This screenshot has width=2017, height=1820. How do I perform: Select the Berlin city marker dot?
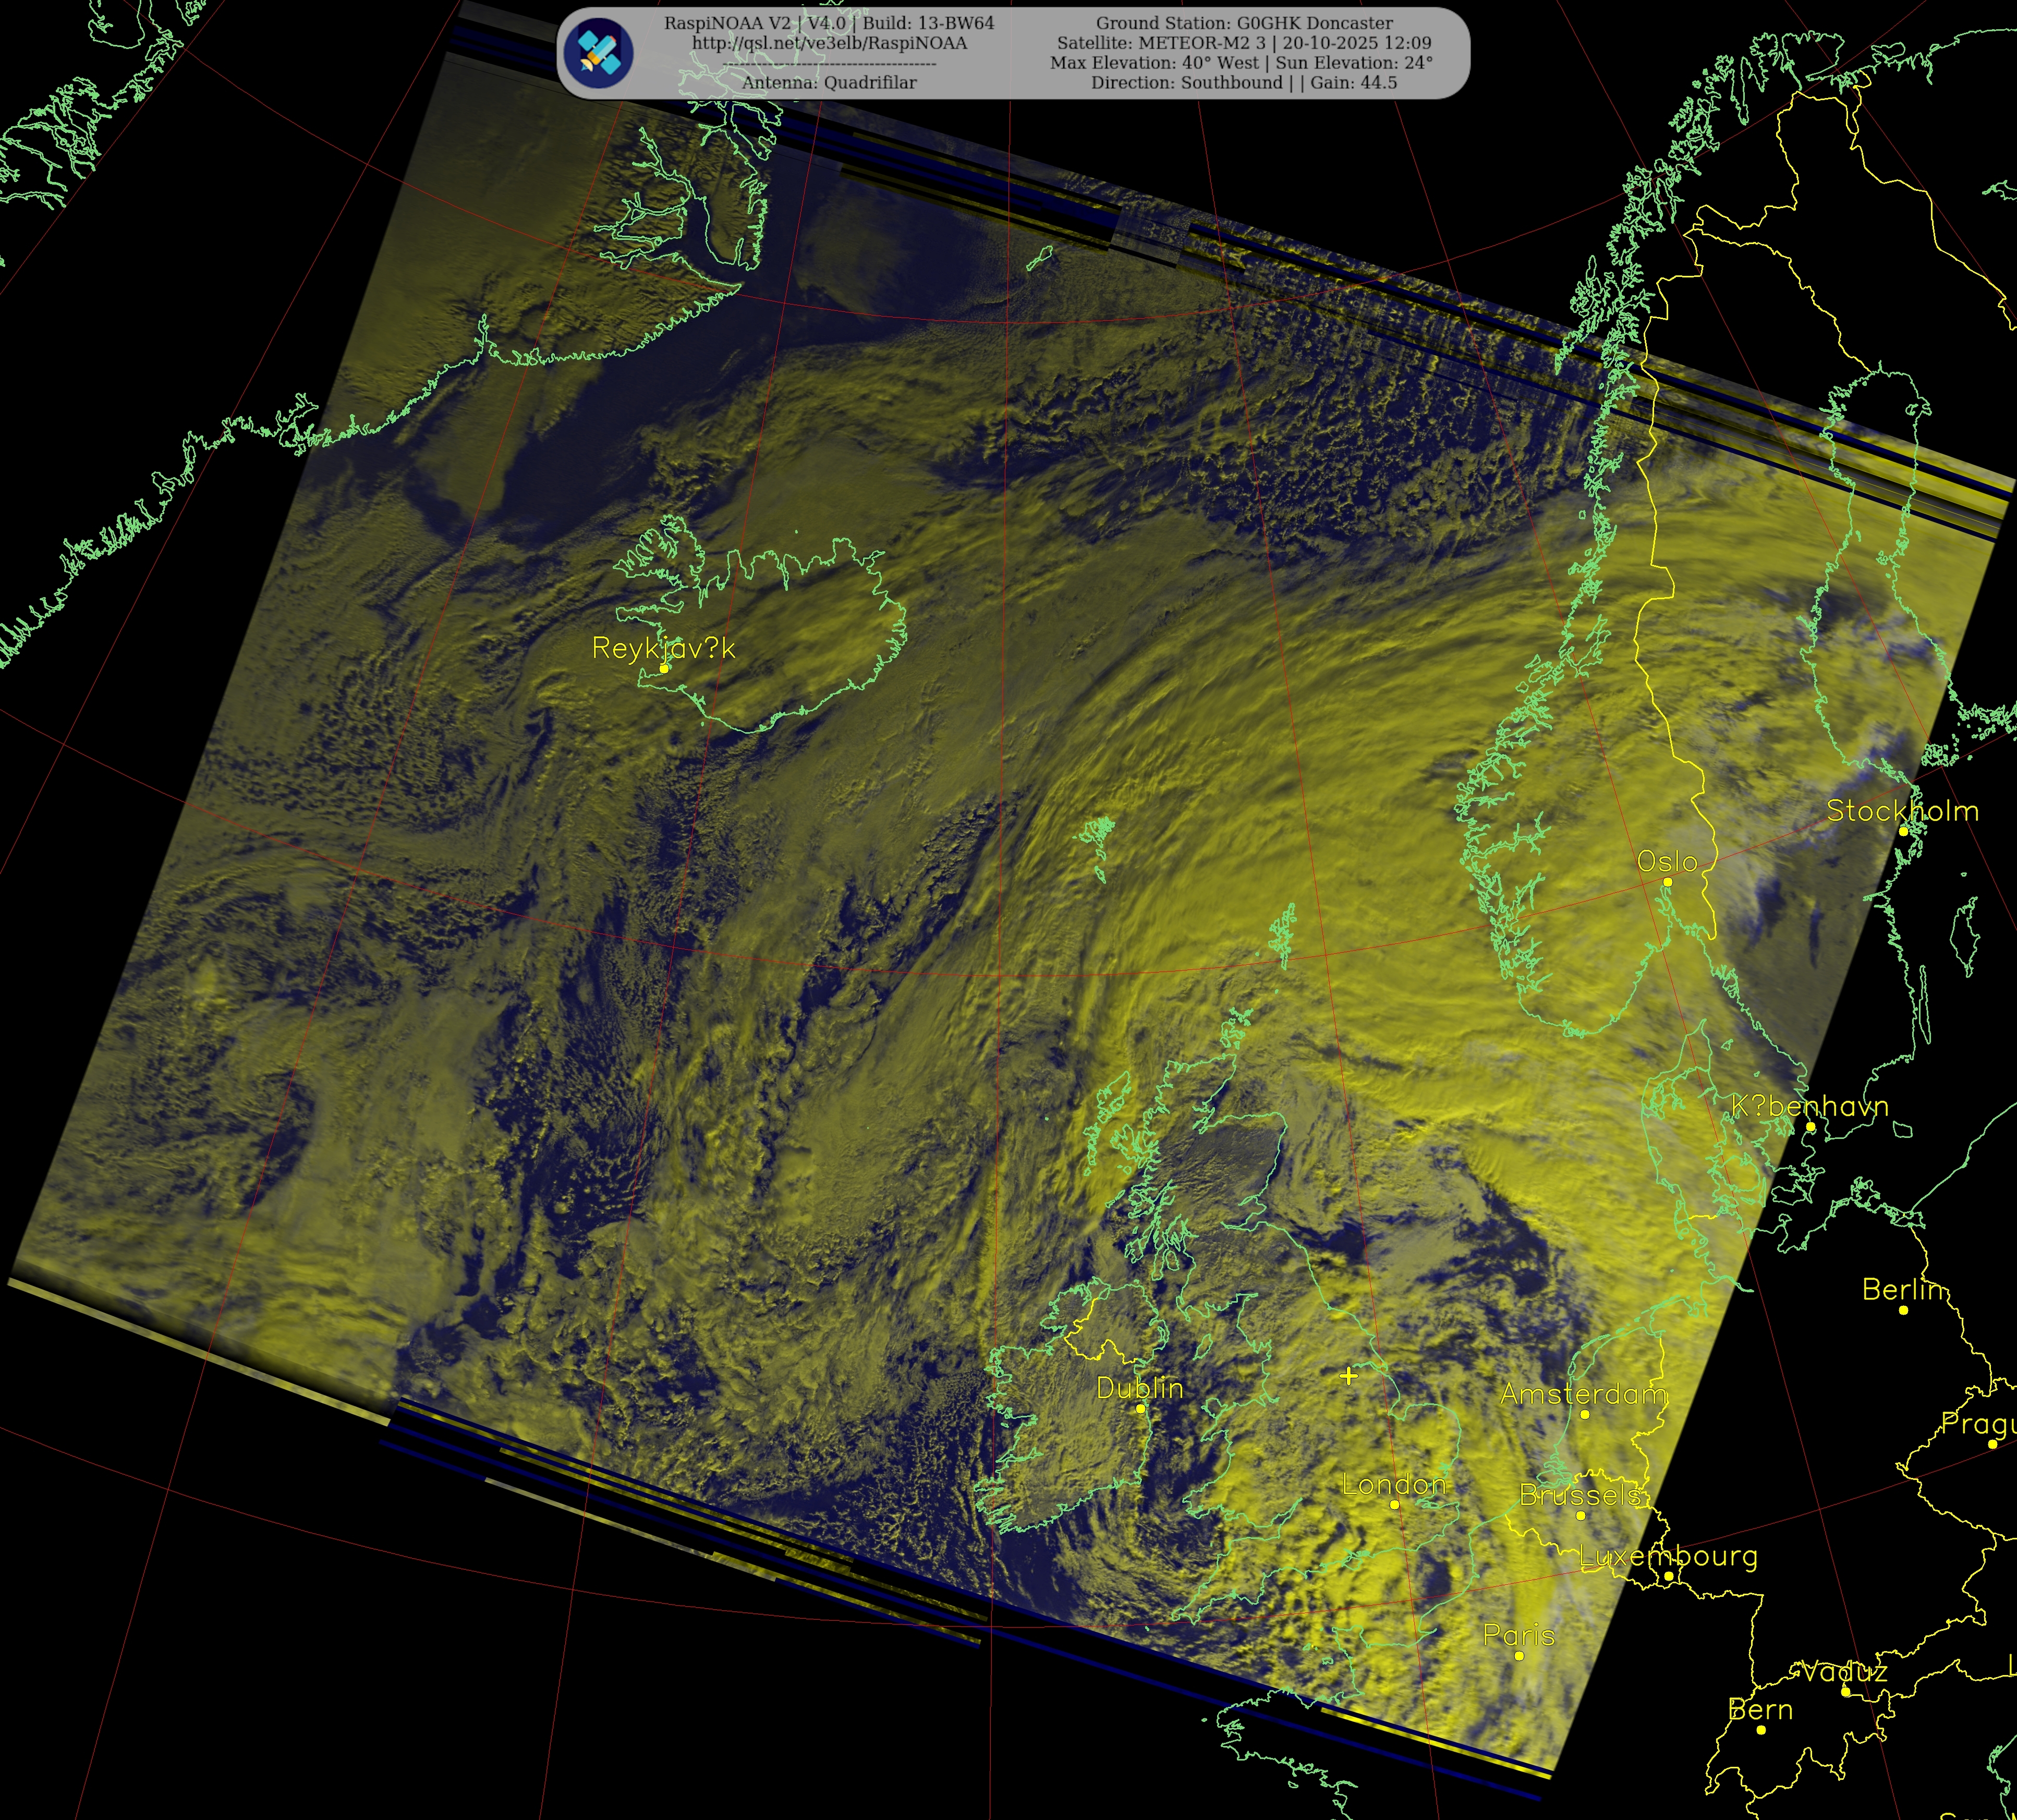coord(1903,1310)
